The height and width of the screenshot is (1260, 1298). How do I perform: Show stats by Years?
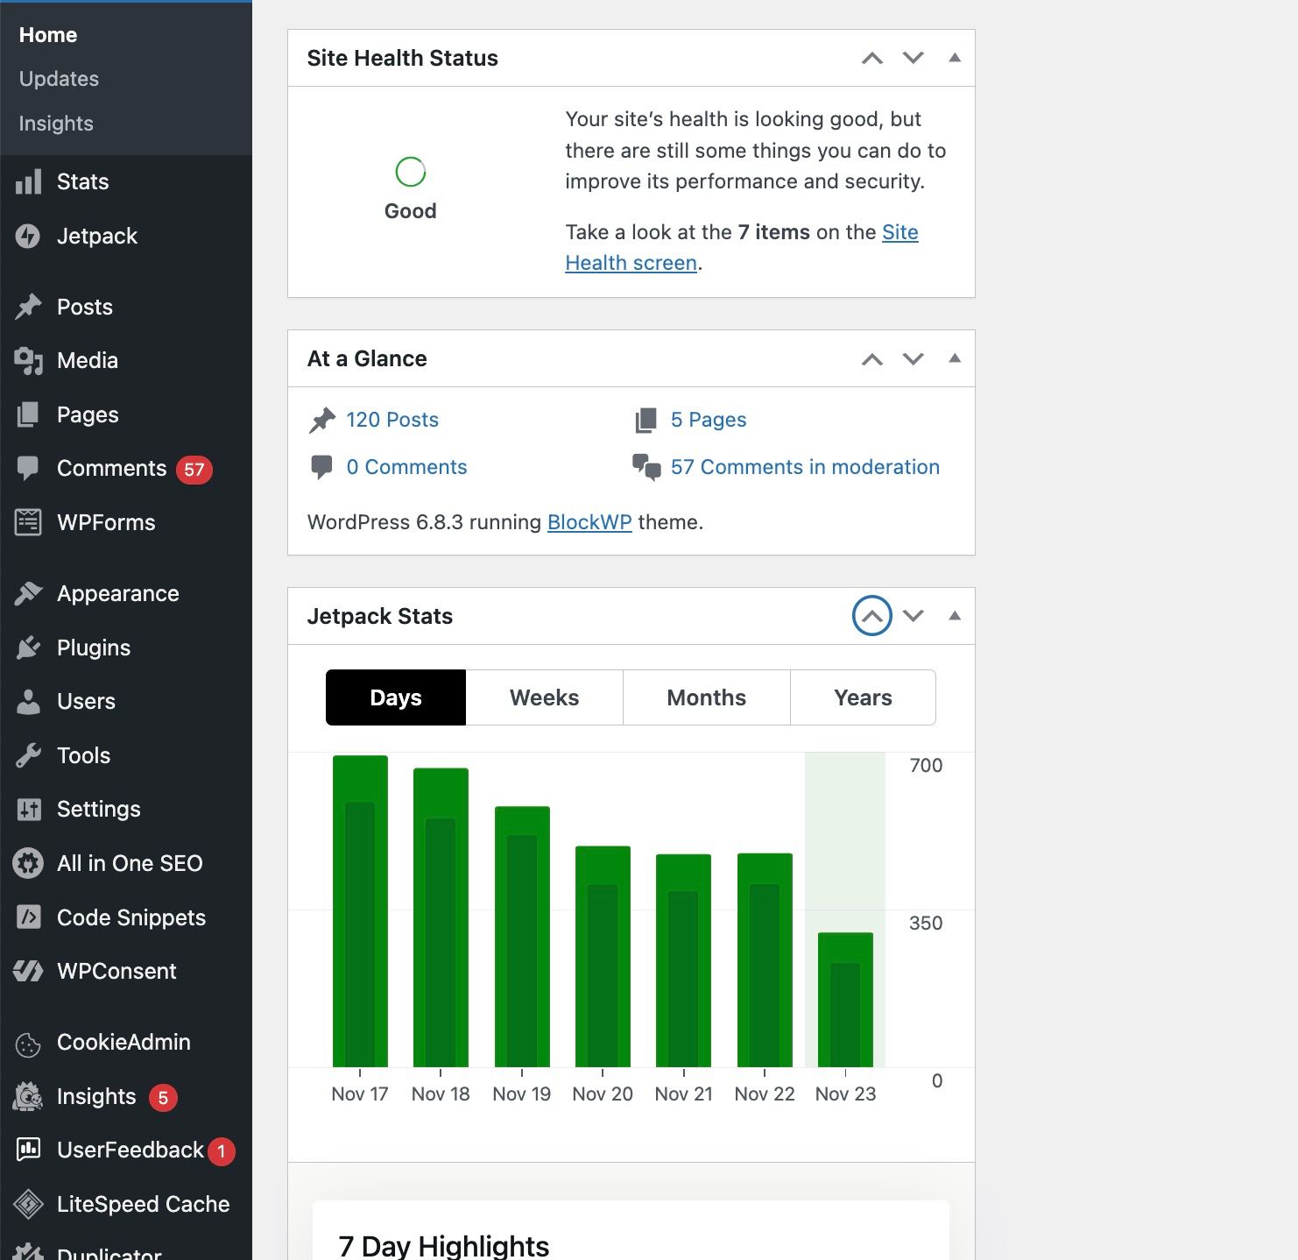pyautogui.click(x=863, y=697)
